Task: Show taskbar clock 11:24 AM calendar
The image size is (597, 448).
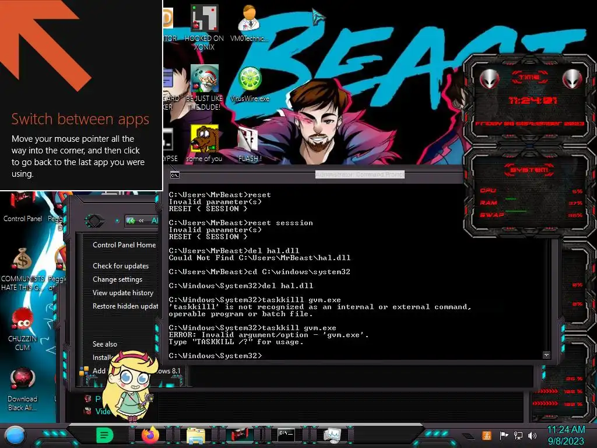Action: coord(566,435)
